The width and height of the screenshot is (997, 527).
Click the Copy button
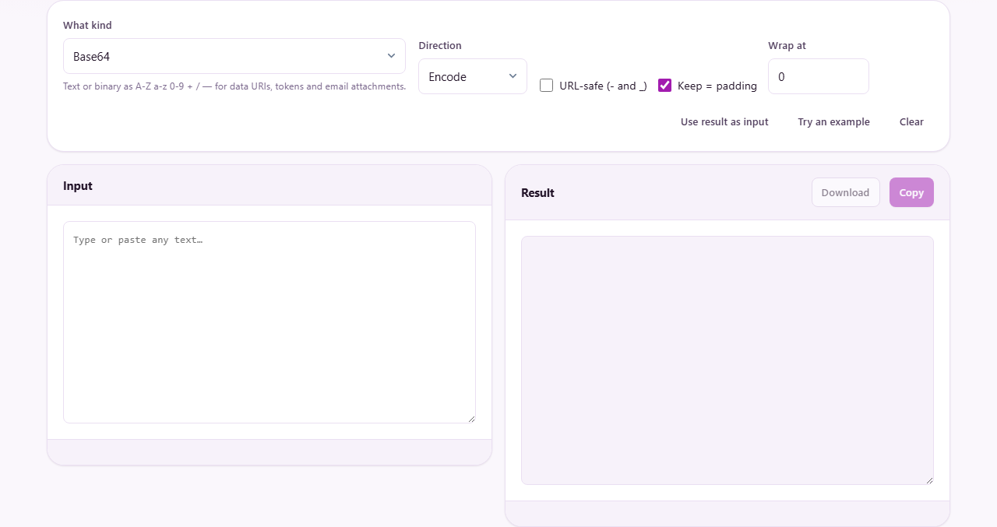[x=911, y=192]
